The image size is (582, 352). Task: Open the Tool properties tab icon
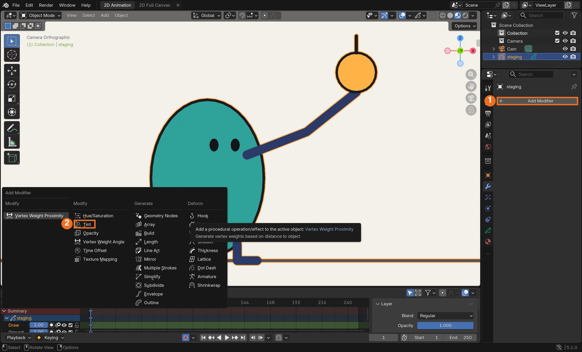[488, 88]
